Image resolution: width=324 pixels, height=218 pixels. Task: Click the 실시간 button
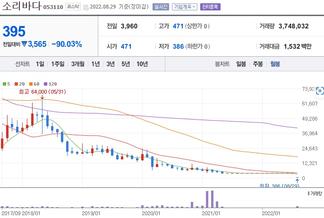pyautogui.click(x=161, y=7)
